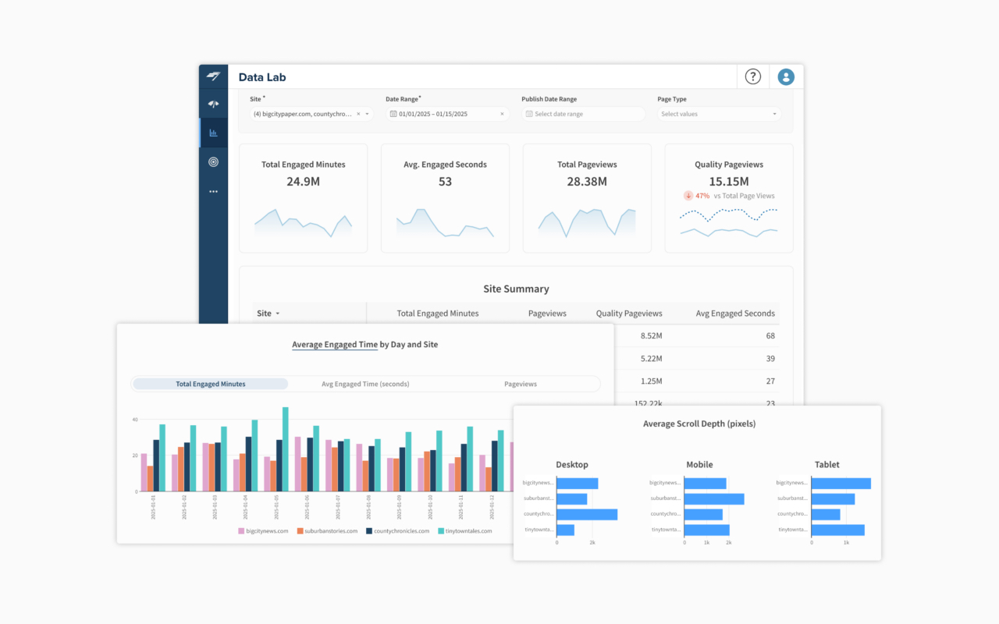Open the bird-shaped sidebar icon
The width and height of the screenshot is (999, 624).
(213, 104)
